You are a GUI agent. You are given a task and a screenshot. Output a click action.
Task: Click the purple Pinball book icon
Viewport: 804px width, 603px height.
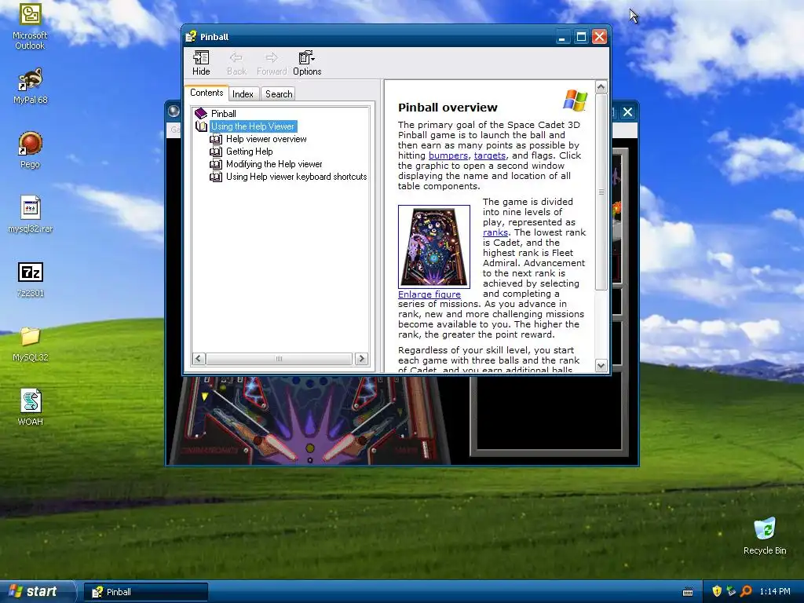coord(201,113)
